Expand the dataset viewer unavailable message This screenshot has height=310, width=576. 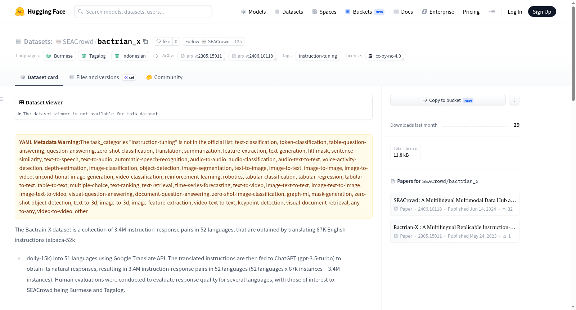click(89, 114)
